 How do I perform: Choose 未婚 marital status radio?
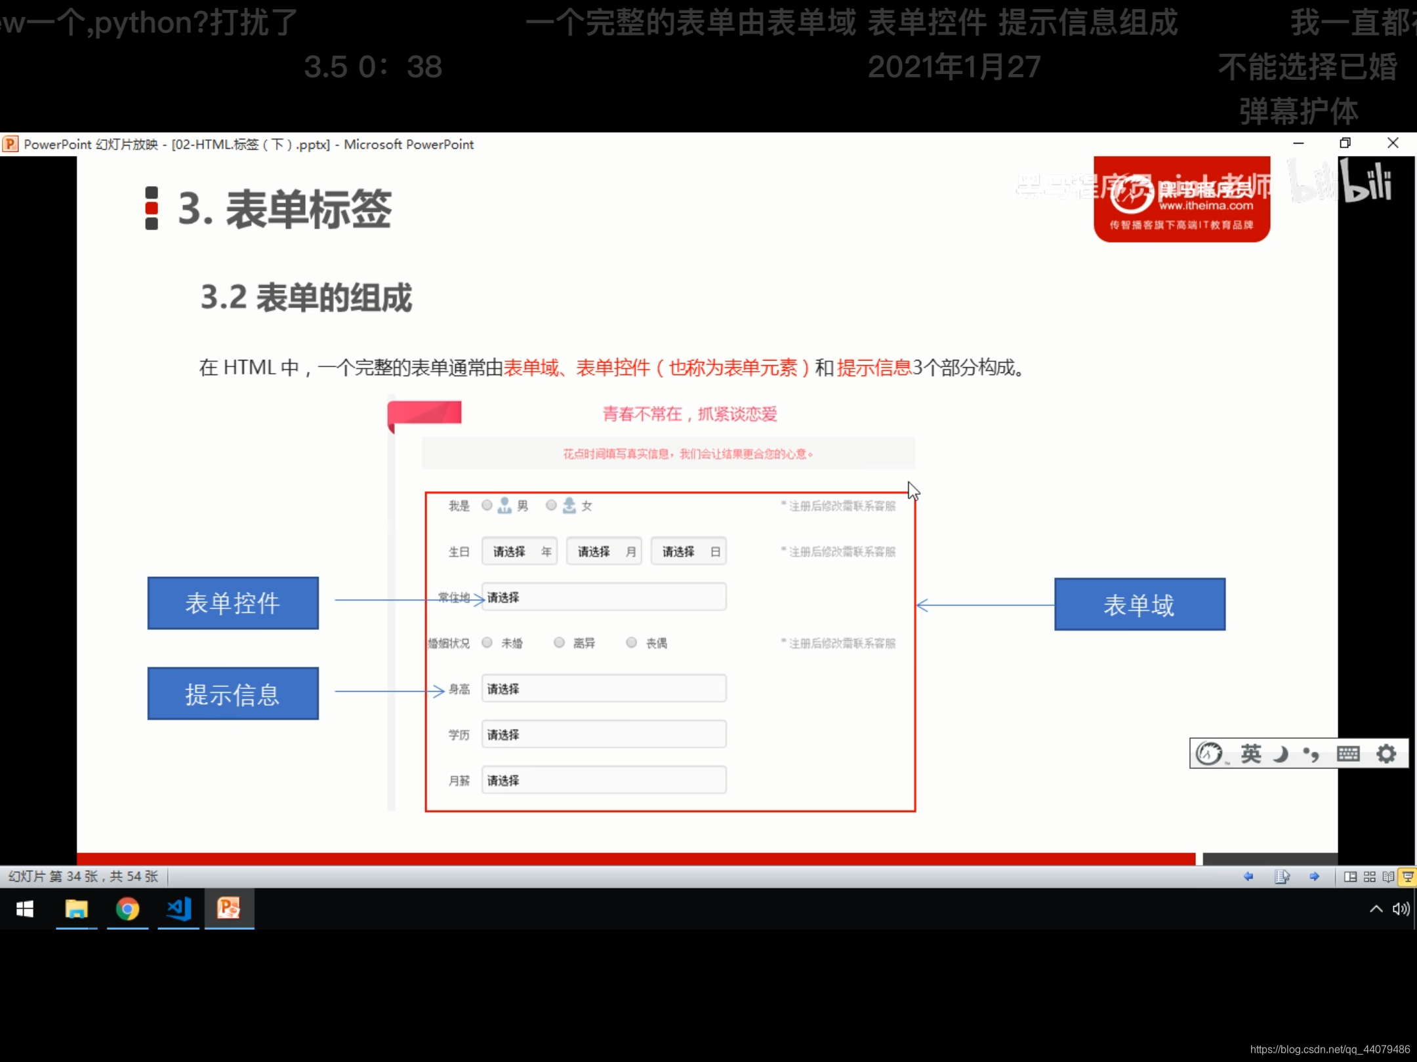(487, 642)
